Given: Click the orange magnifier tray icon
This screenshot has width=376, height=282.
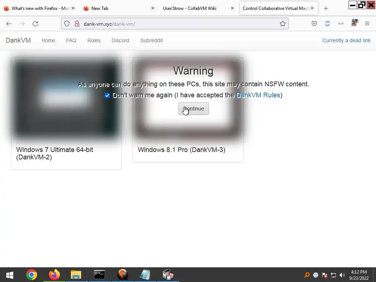Looking at the screenshot, I should [307, 275].
